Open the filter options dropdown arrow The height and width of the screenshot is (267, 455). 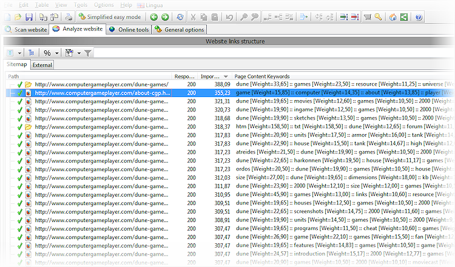pyautogui.click(x=79, y=53)
